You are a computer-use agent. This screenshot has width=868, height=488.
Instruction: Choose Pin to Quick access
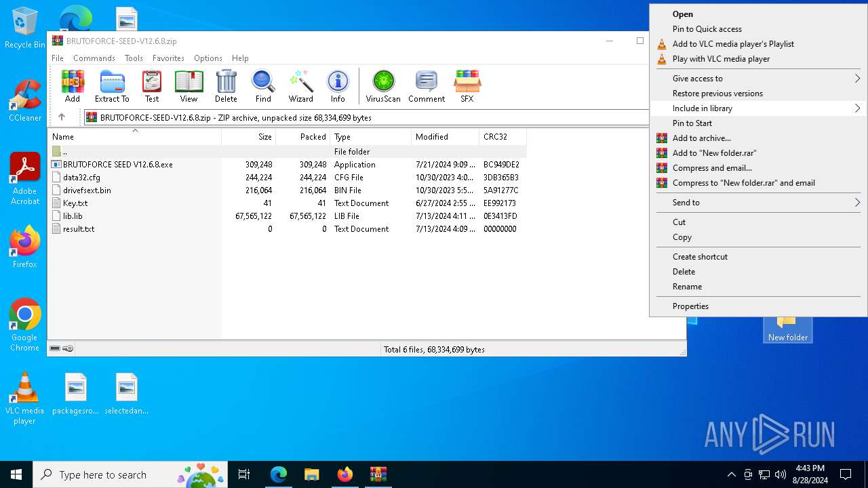pyautogui.click(x=758, y=29)
